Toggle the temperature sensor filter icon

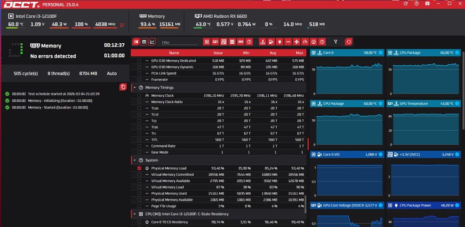(262, 42)
